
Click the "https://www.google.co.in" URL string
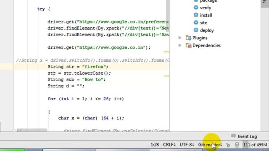[x=111, y=47]
